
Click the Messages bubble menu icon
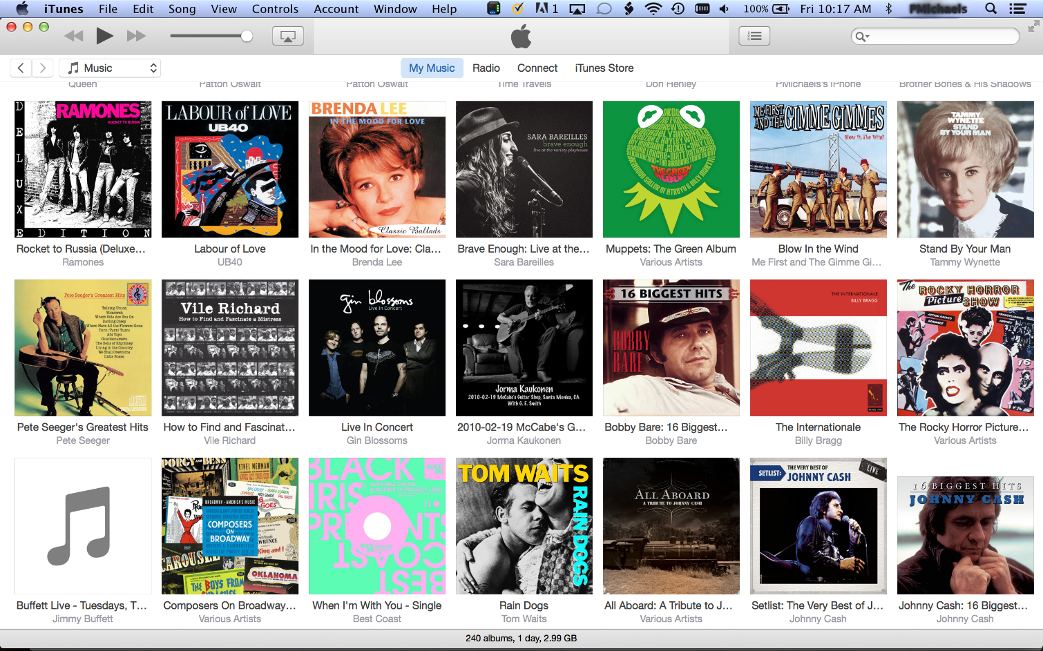tap(604, 9)
